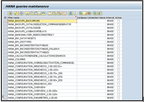Click the Insert row icon
Viewport: 144px width, 102px height.
click(55, 13)
